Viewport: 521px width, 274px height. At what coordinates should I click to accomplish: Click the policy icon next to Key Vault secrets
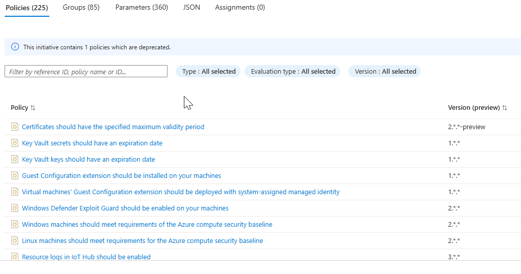15,143
